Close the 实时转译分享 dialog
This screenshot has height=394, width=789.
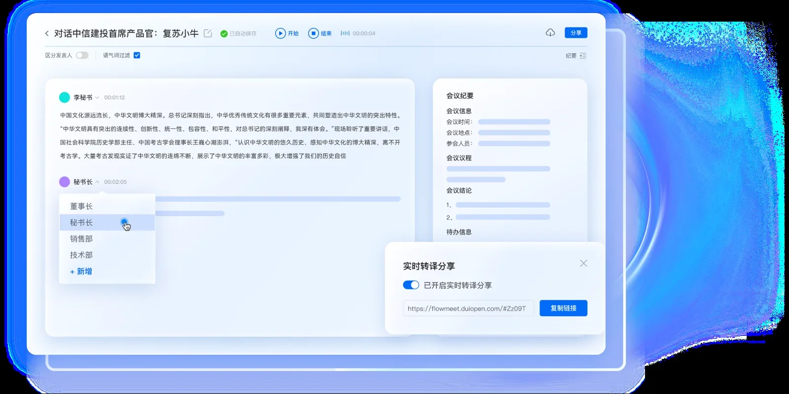(583, 263)
